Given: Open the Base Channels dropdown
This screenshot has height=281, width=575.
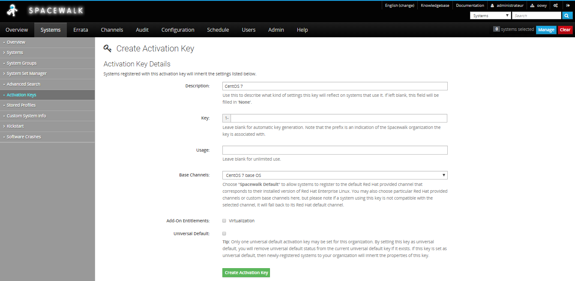Looking at the screenshot, I should coord(335,175).
